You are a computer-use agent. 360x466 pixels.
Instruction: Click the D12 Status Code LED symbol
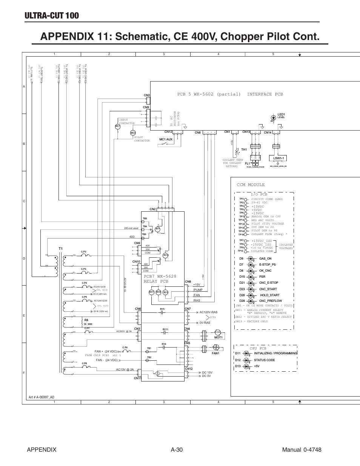tap(247, 360)
